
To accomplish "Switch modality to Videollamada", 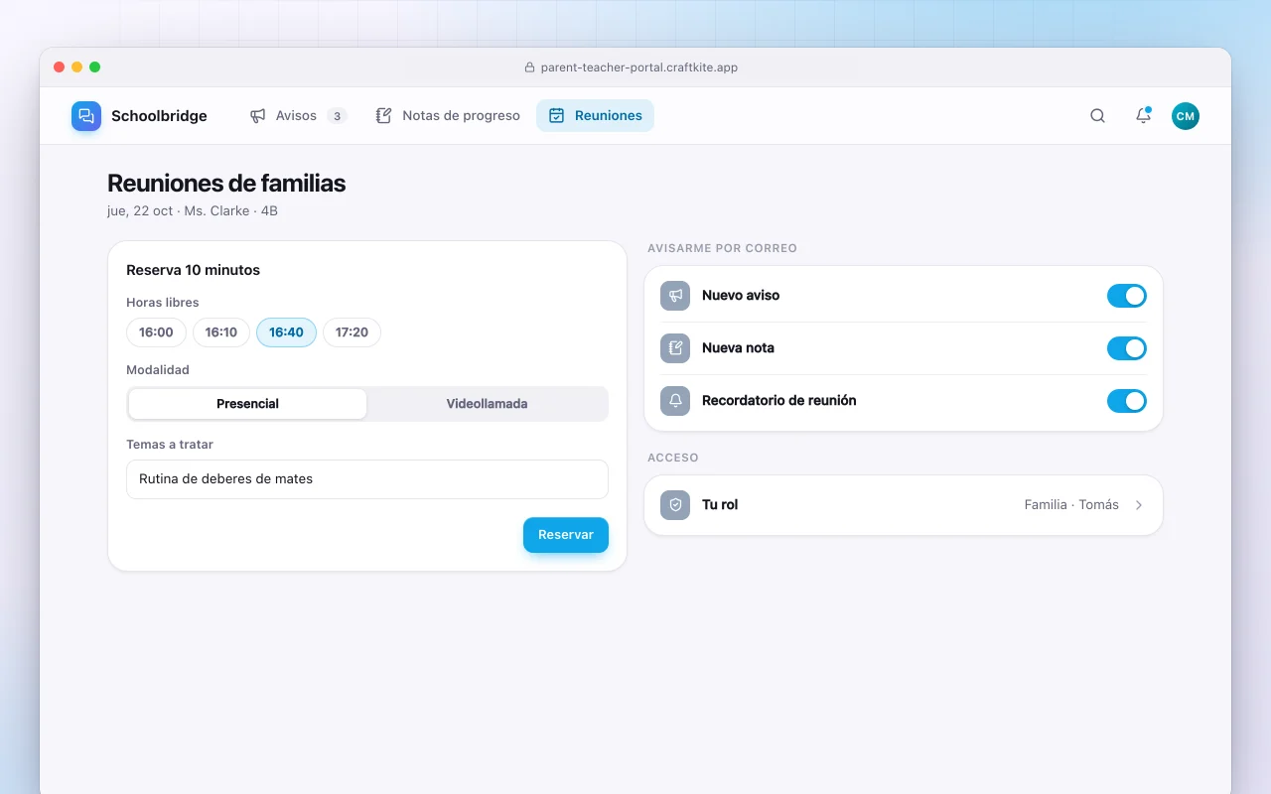I will (487, 404).
